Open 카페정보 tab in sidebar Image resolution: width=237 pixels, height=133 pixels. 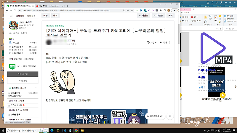pyautogui.click(x=20, y=16)
